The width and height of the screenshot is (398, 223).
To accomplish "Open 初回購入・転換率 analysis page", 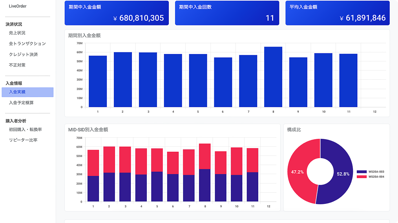I will click(25, 129).
